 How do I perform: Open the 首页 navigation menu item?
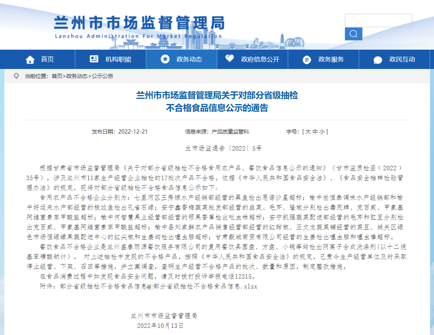[x=47, y=59]
